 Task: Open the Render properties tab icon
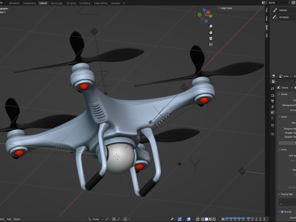click(273, 96)
